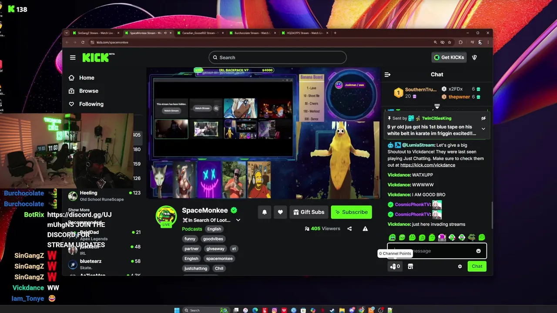Click the browser zoom magnifier icon
Screen dimensions: 557x313
click(435, 42)
